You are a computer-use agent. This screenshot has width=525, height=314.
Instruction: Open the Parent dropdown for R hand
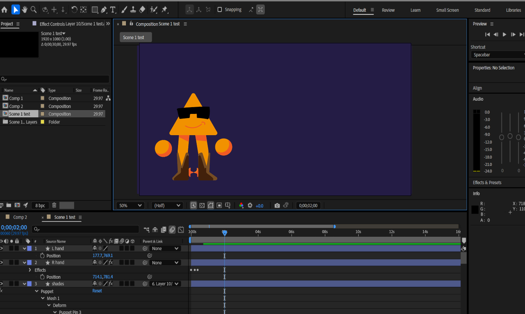pos(165,263)
